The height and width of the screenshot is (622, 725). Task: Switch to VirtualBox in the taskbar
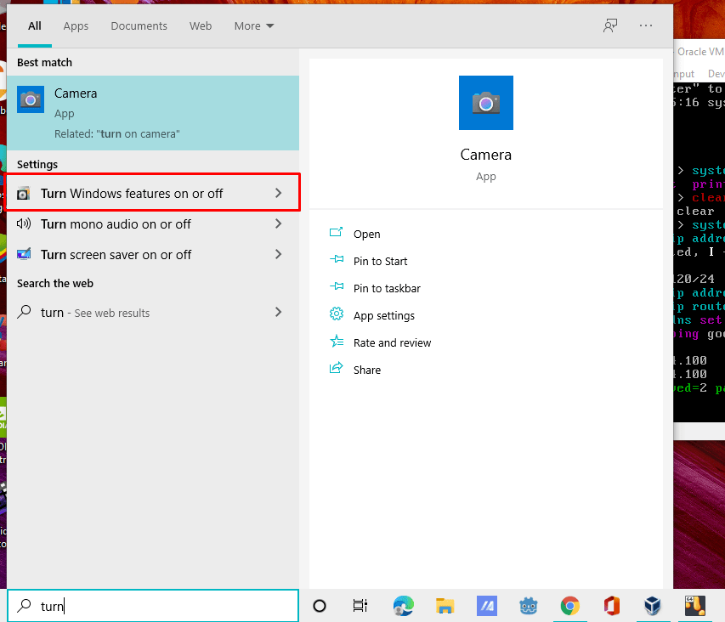click(653, 606)
